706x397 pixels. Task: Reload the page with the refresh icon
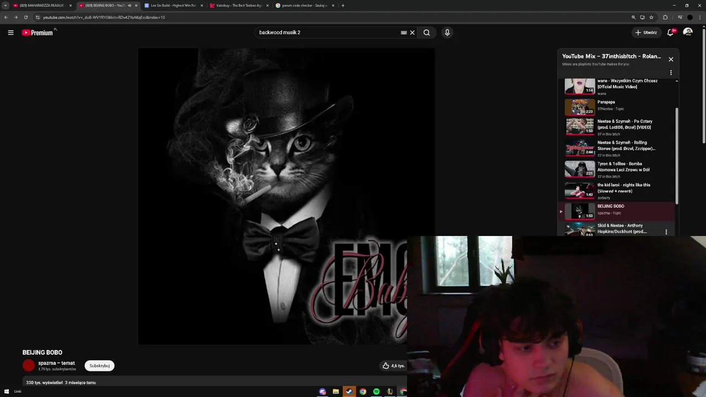coord(25,17)
